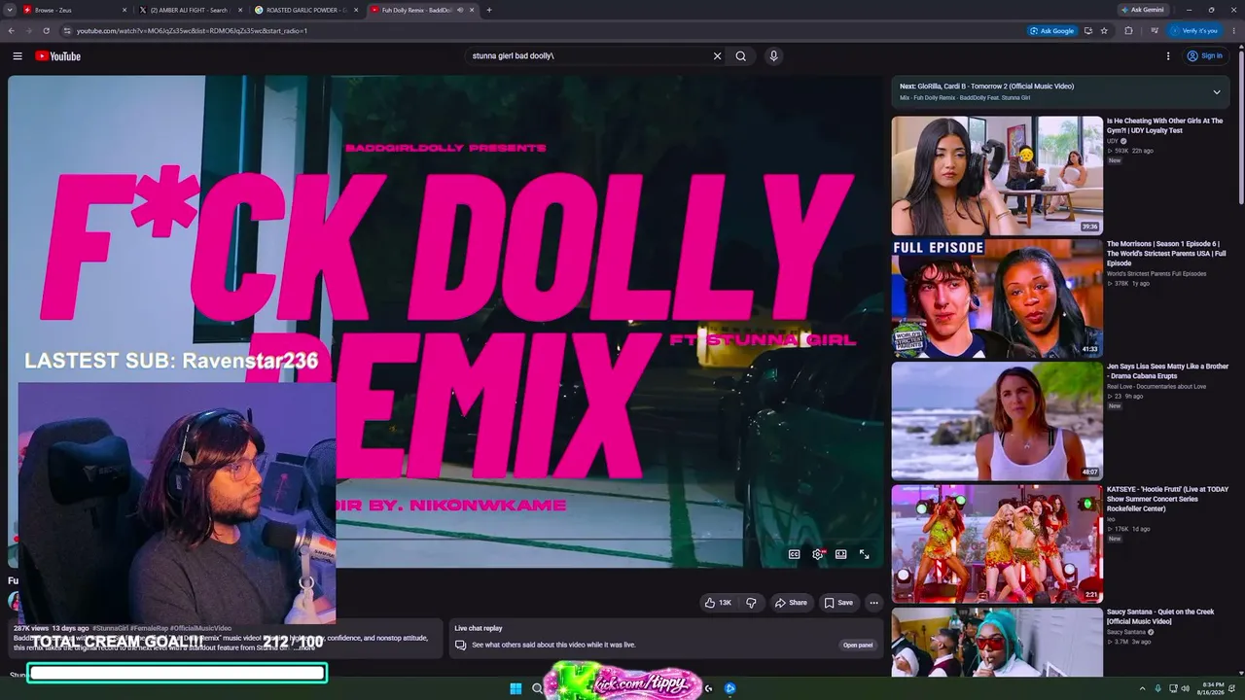
Task: Switch to the AMBER ALI FIGHT tab
Action: tap(190, 10)
